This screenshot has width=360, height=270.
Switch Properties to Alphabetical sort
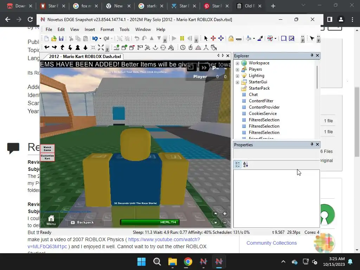coord(246,165)
